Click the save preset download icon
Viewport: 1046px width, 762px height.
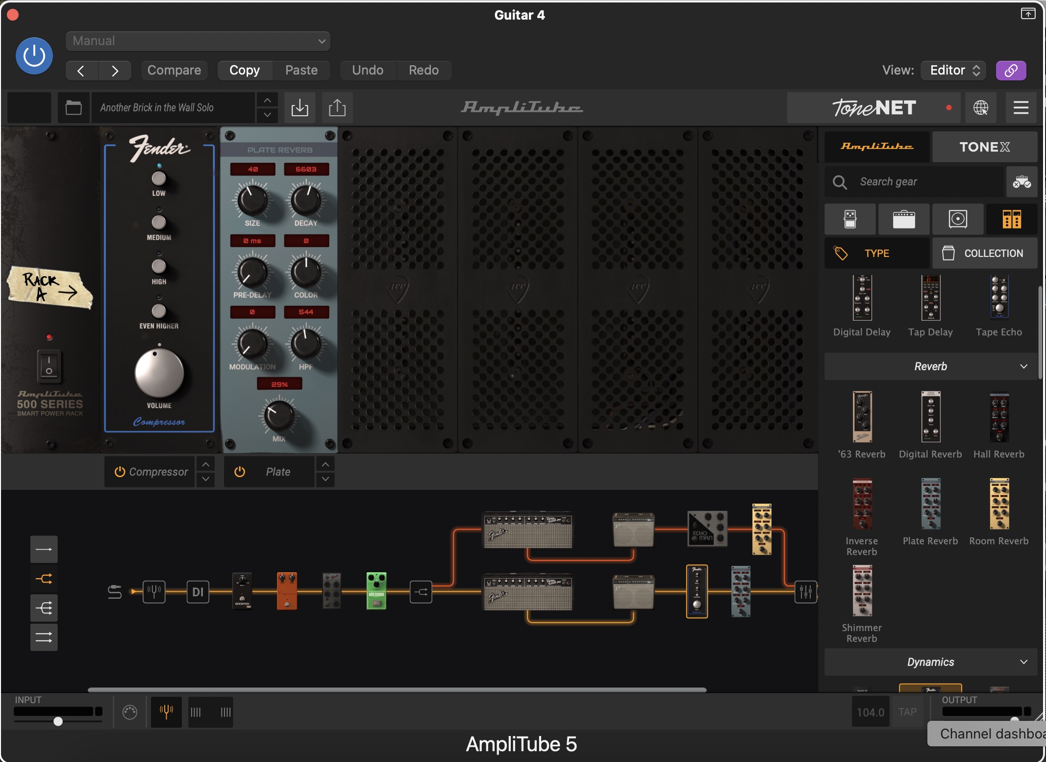(299, 107)
